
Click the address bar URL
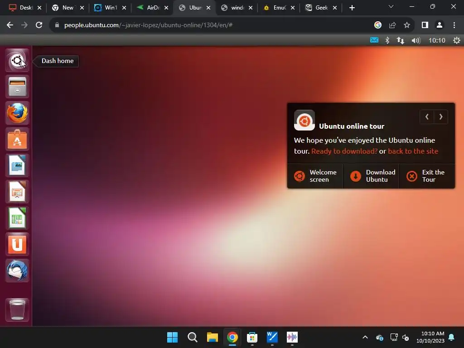[x=148, y=25]
